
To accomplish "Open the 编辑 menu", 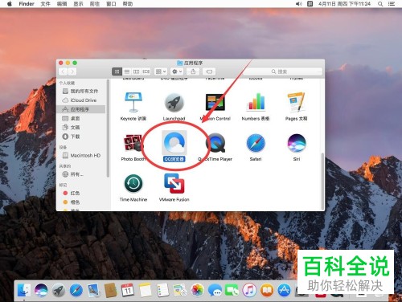I will [62, 4].
